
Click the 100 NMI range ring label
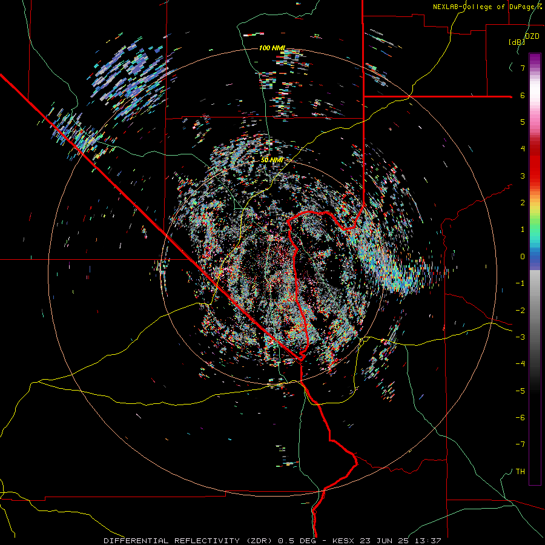(x=272, y=48)
